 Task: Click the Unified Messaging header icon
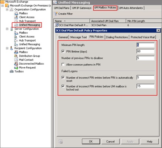click(x=55, y=2)
